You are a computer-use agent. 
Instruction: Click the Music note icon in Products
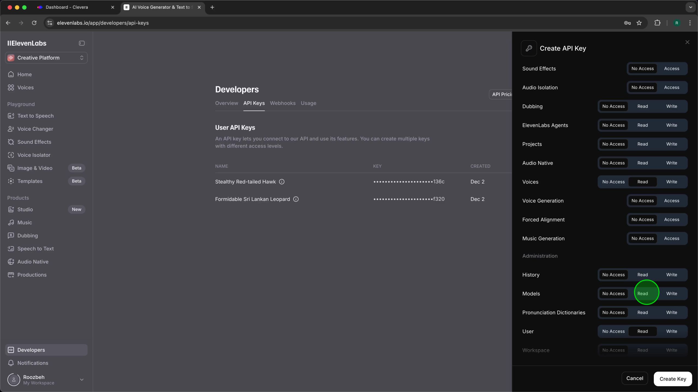[11, 222]
